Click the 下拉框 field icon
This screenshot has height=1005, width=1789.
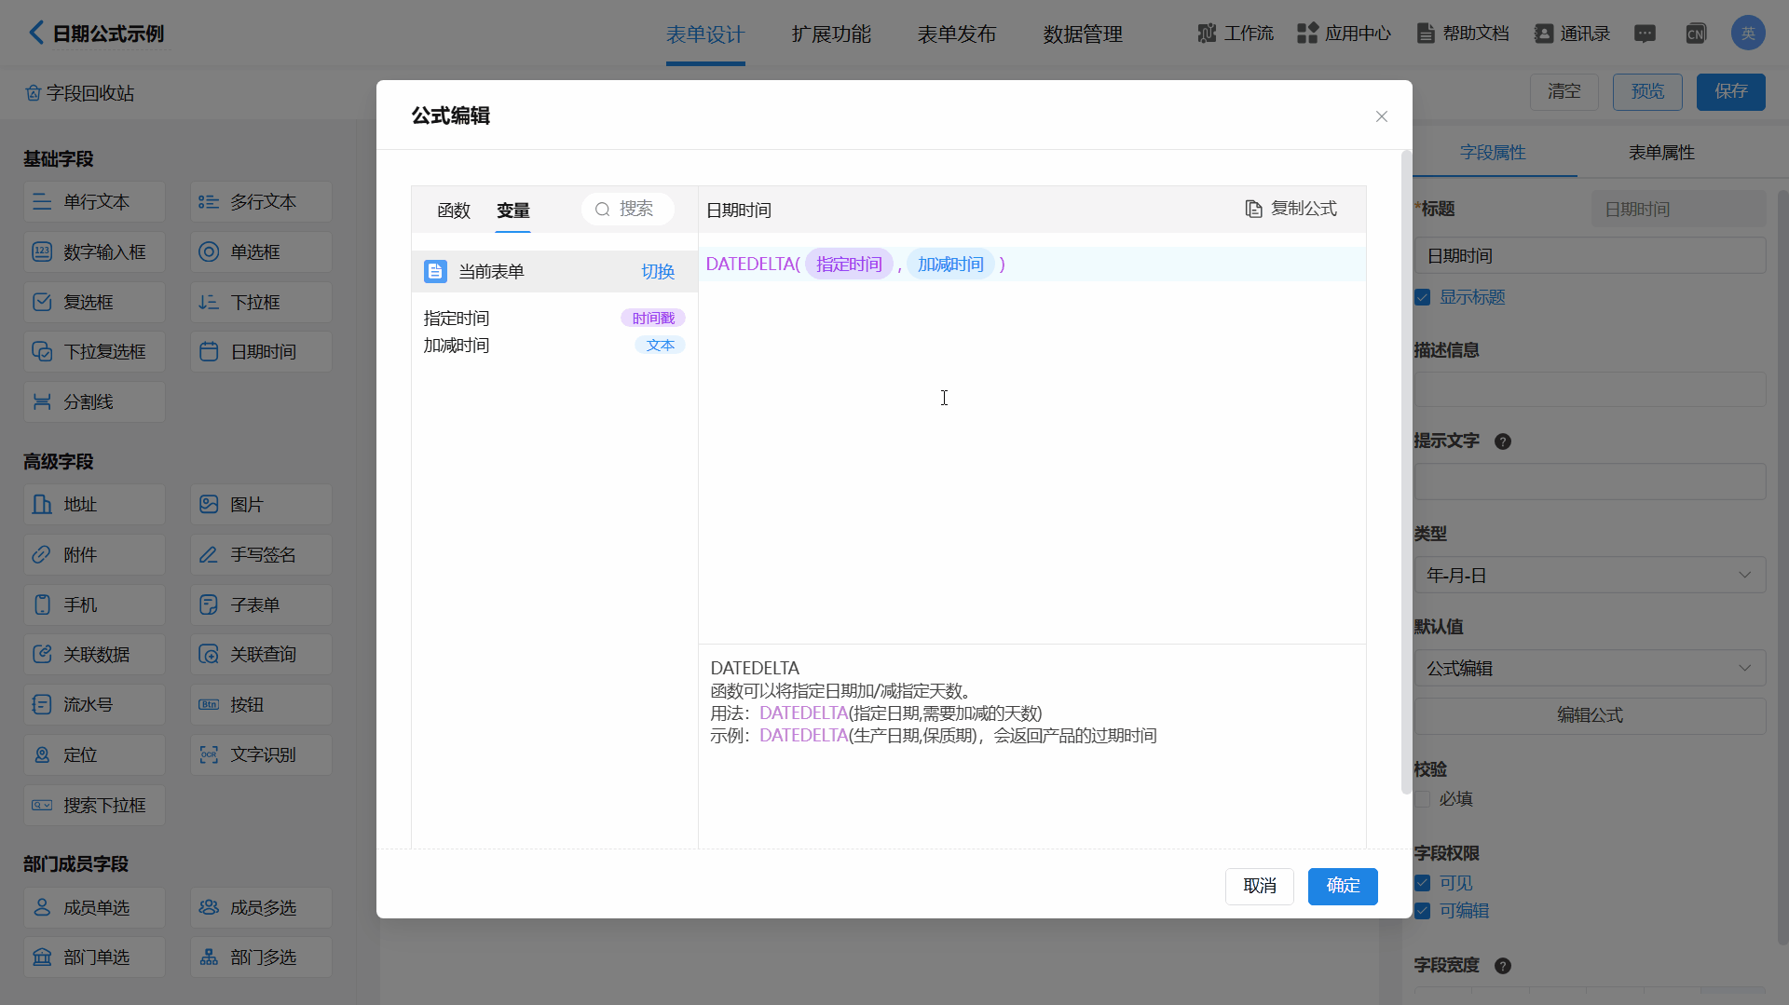[x=209, y=303]
